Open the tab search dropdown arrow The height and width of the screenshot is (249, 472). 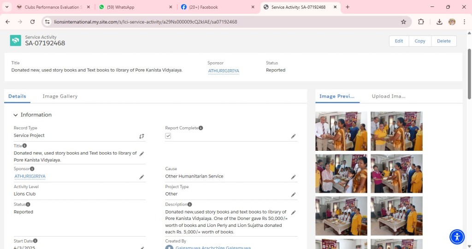[x=6, y=7]
